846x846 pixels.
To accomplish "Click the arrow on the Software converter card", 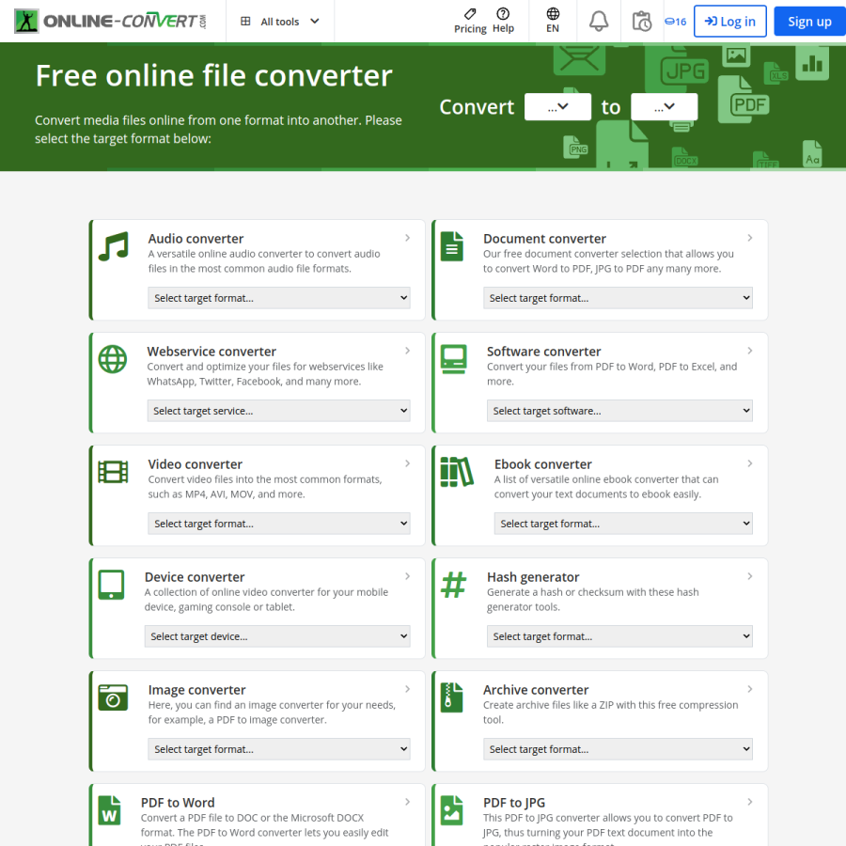I will pos(750,351).
